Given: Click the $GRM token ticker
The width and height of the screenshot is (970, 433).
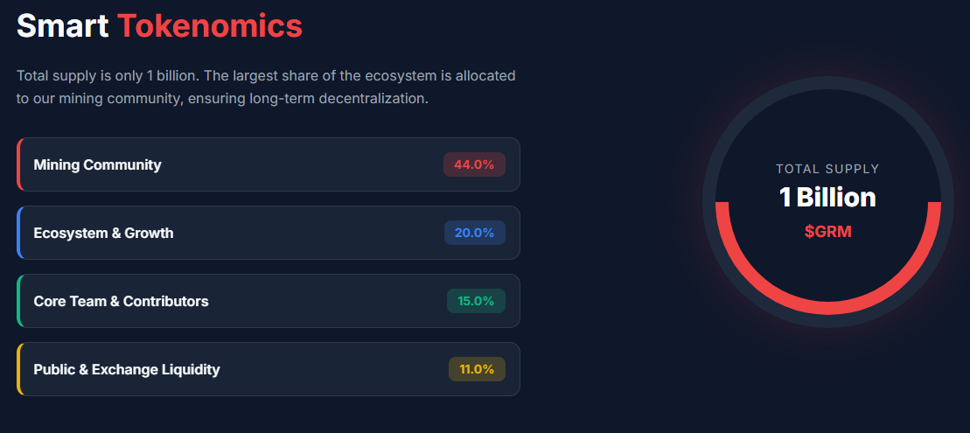Looking at the screenshot, I should tap(827, 232).
